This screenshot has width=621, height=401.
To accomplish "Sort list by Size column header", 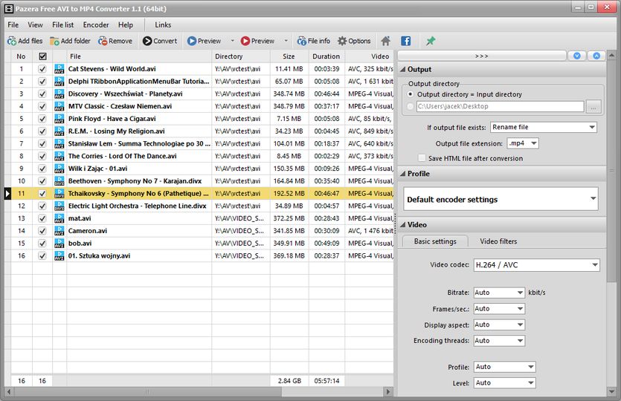I will pos(289,56).
